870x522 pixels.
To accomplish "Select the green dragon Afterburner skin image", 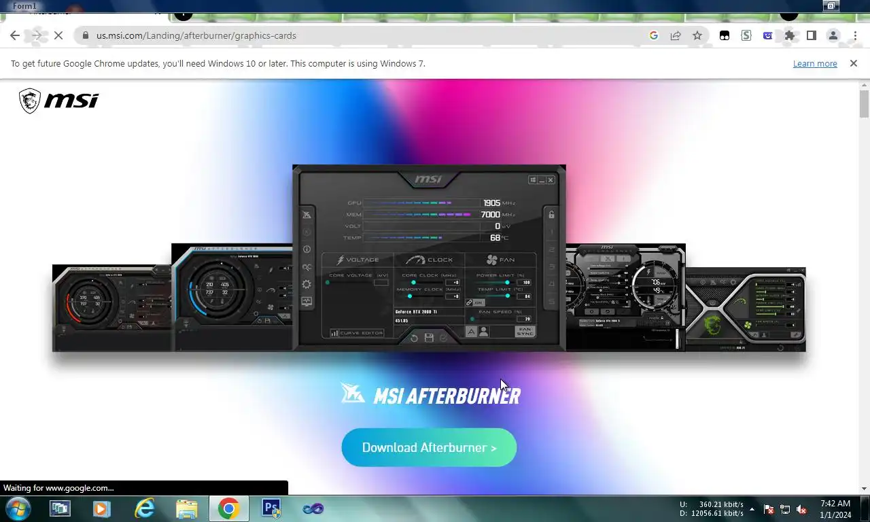I will click(746, 309).
